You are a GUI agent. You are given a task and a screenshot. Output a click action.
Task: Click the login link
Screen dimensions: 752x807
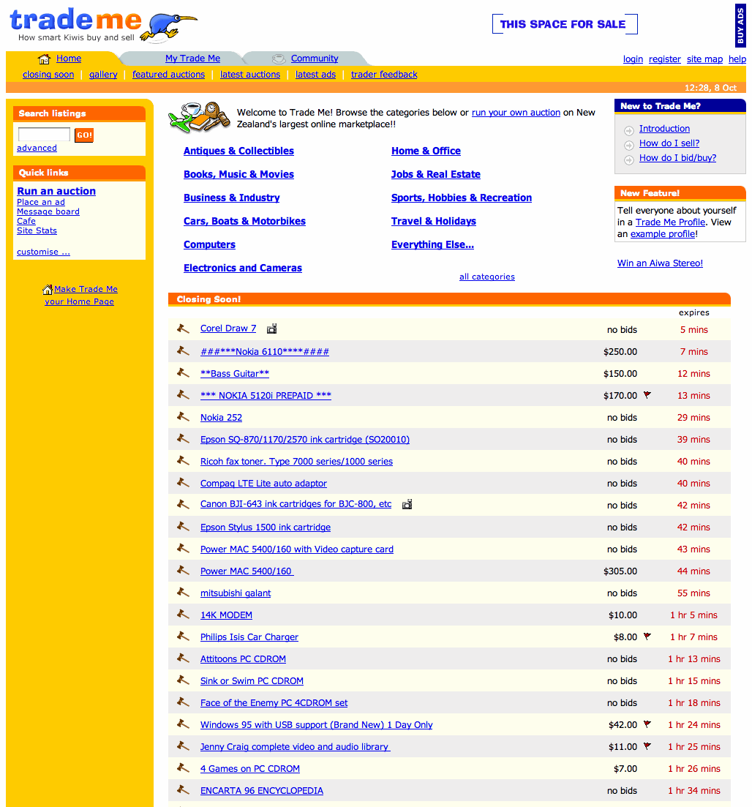(x=633, y=59)
